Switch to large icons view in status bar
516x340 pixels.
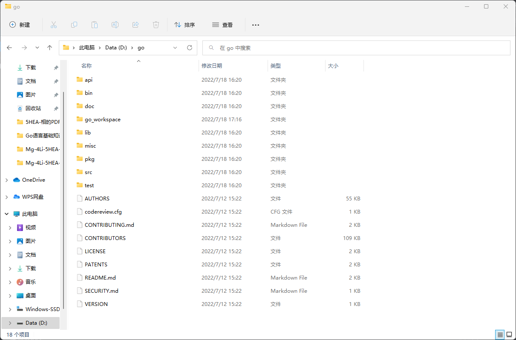click(509, 334)
